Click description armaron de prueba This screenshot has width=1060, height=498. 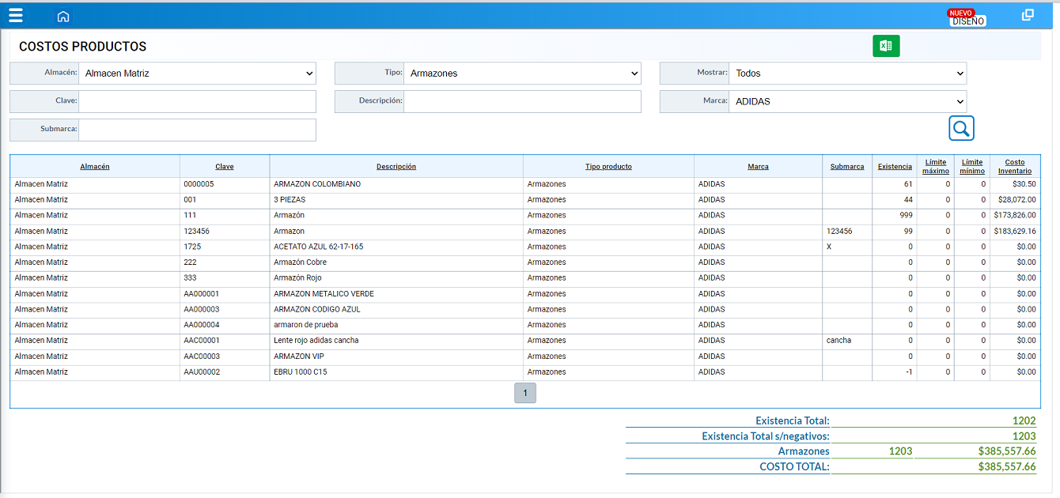306,325
